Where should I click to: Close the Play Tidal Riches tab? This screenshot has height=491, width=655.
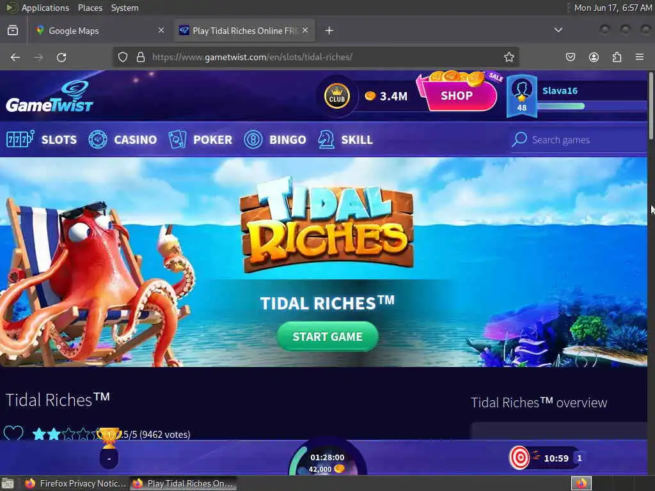tap(305, 30)
